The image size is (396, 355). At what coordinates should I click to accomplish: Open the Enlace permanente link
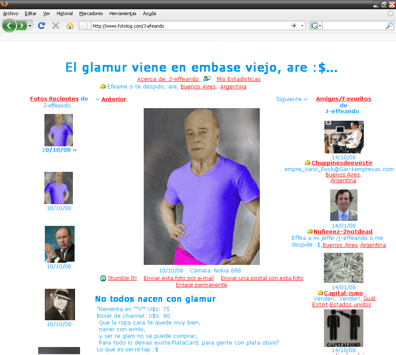(202, 285)
